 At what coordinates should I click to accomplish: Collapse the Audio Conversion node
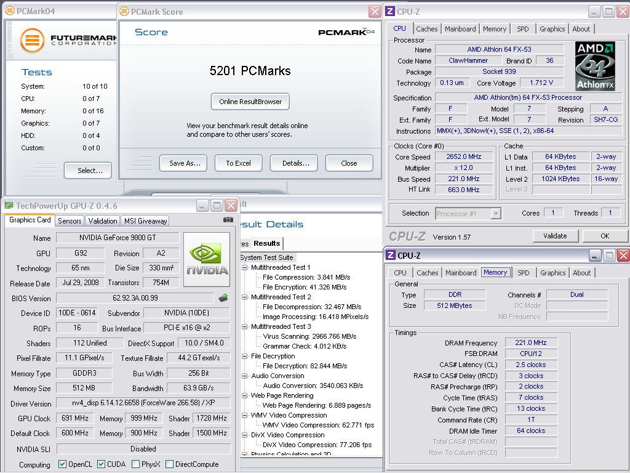[x=244, y=376]
